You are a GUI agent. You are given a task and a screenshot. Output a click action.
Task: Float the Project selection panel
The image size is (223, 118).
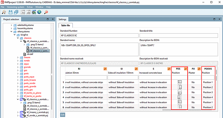[48, 19]
